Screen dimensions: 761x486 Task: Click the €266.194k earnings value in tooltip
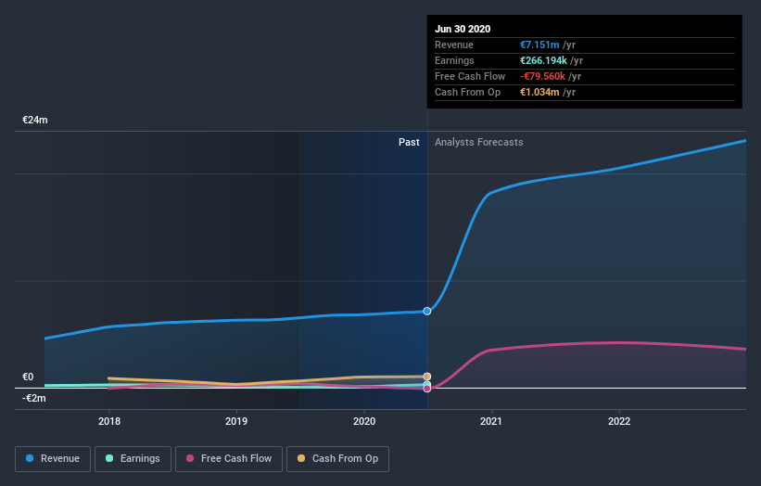[x=543, y=60]
